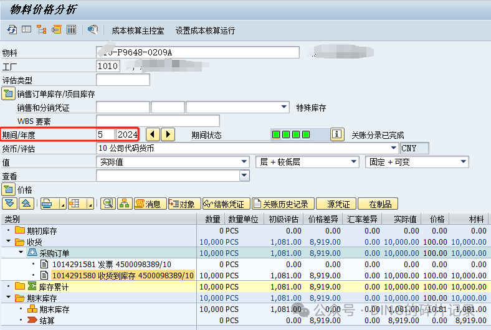Click the 数量单位 column header
This screenshot has width=491, height=330.
(x=243, y=219)
